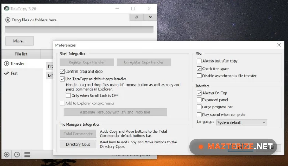Enable Play sound when complete
288x166 pixels.
199,115
